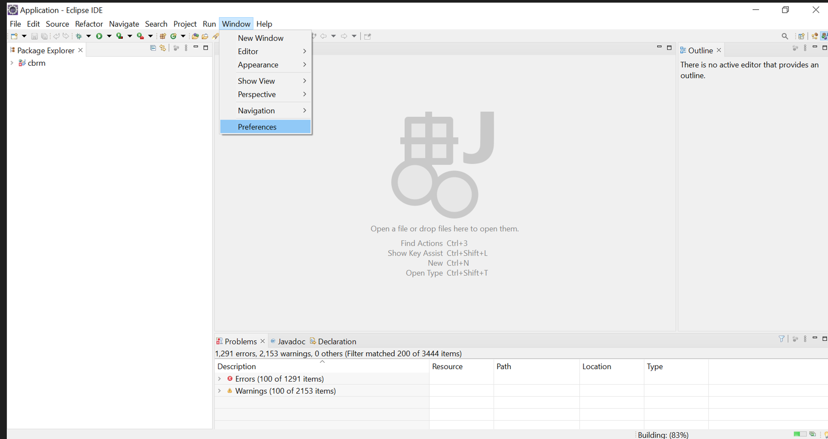
Task: Click the Open Type toolbar icon
Action: [x=195, y=36]
